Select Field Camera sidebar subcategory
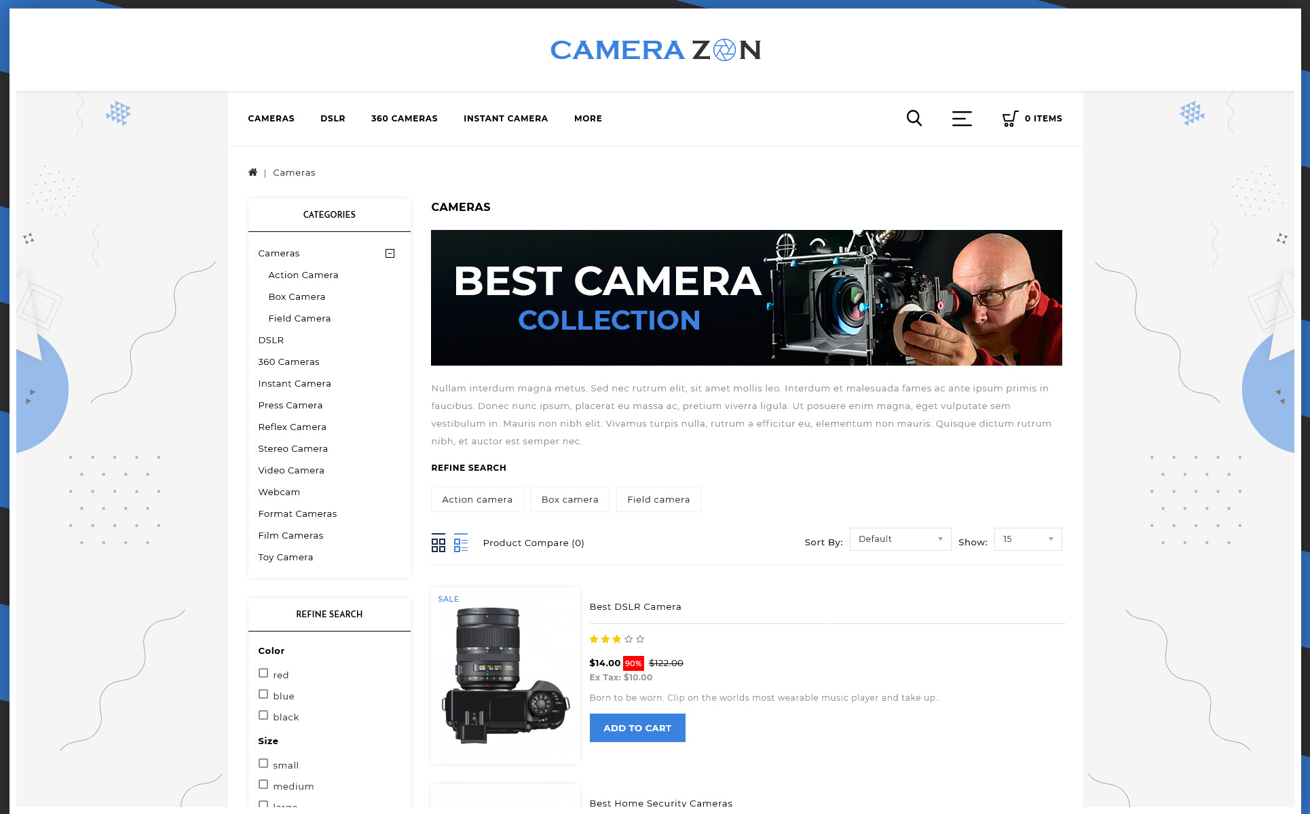The image size is (1310, 814). click(299, 318)
